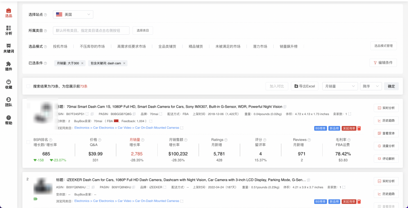This screenshot has height=208, width=408.
Task: Select the 潜力市场 mode
Action: pyautogui.click(x=260, y=46)
